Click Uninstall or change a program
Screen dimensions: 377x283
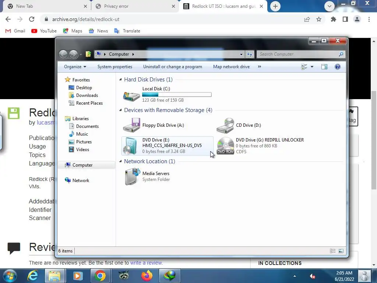coord(172,67)
